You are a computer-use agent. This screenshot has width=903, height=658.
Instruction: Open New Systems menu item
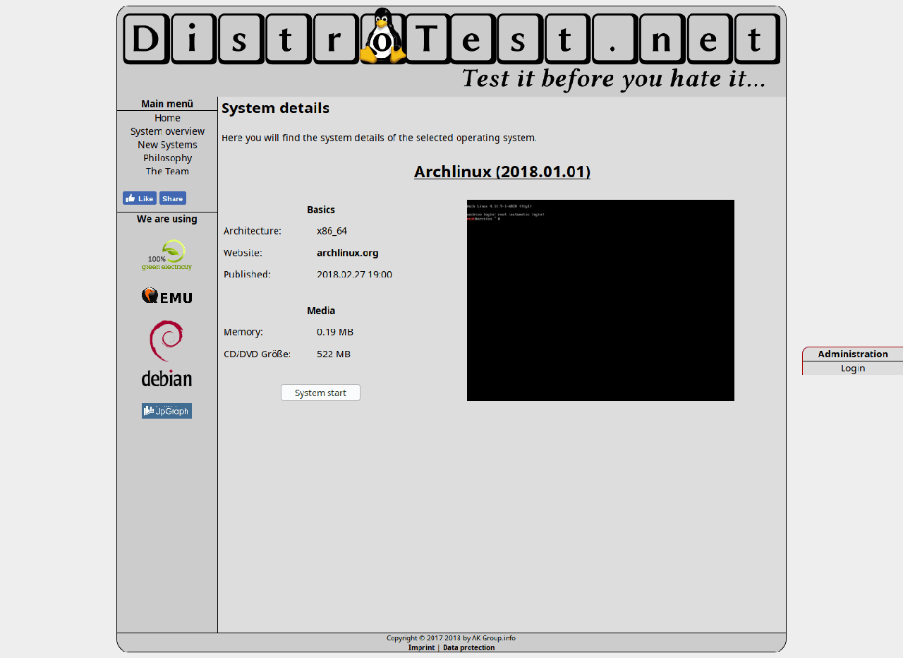(167, 145)
